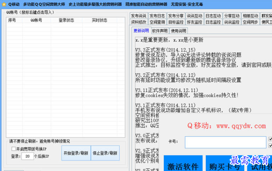Show the 使用说明 sub-tab

[x=178, y=31]
